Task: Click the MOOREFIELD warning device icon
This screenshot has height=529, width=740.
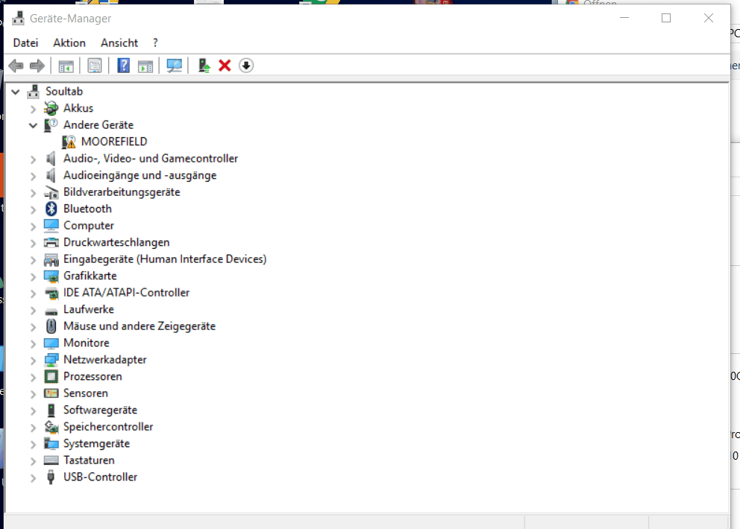Action: coord(69,142)
